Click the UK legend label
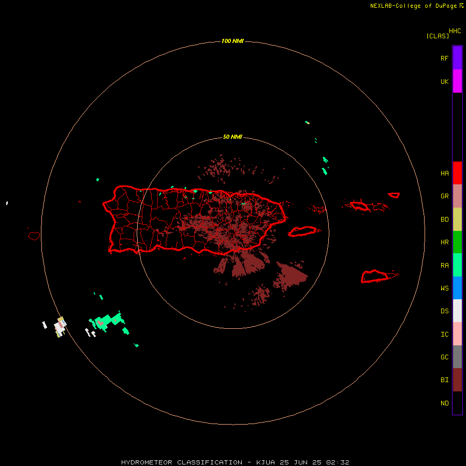Screen dimensions: 466x466 tap(444, 81)
